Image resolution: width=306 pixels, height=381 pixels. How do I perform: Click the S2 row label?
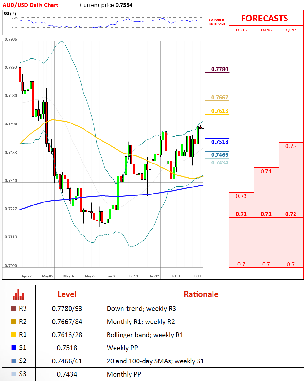tap(23, 361)
